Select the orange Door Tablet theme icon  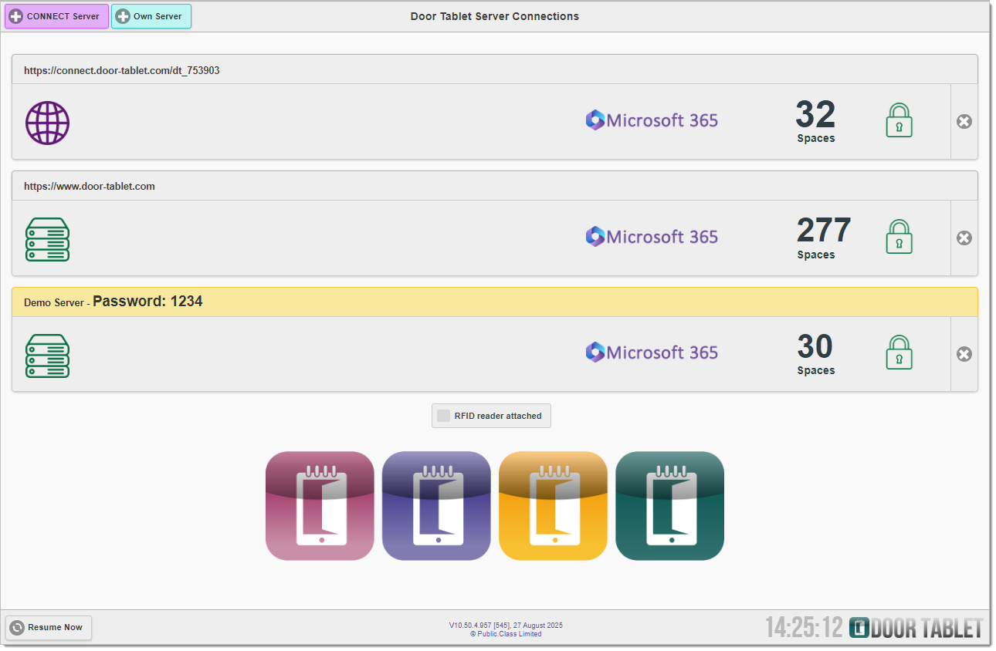click(x=553, y=505)
